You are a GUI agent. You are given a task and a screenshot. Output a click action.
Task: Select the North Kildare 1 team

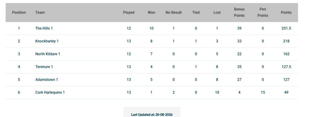point(48,54)
